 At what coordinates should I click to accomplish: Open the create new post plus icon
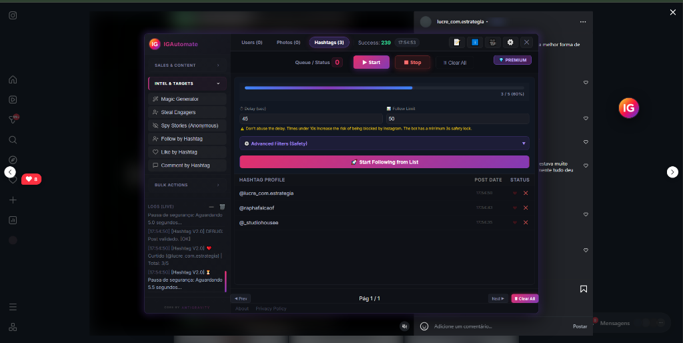pyautogui.click(x=13, y=200)
